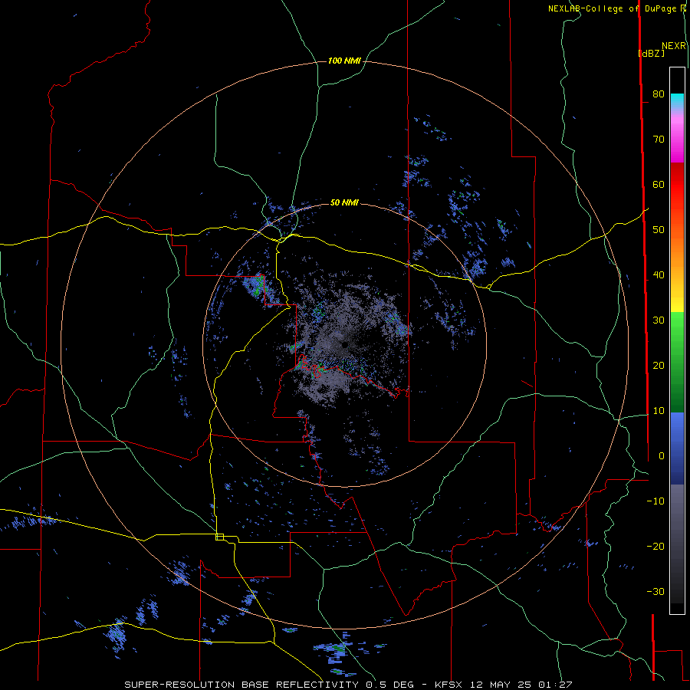Click the 30 dBZ scale value
Image resolution: width=690 pixels, height=690 pixels.
[659, 320]
